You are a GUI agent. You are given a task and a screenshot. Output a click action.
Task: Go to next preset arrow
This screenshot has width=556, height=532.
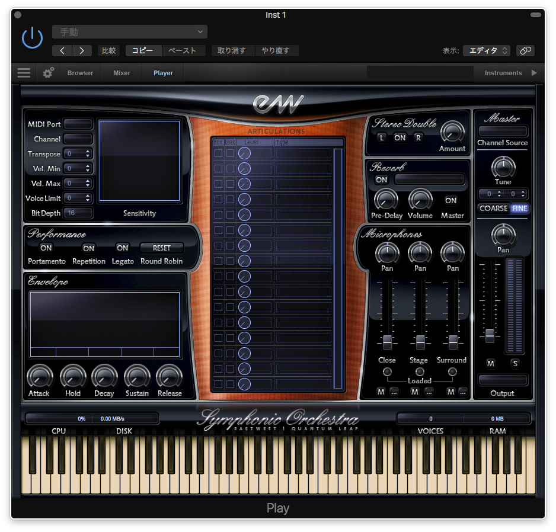click(x=82, y=51)
